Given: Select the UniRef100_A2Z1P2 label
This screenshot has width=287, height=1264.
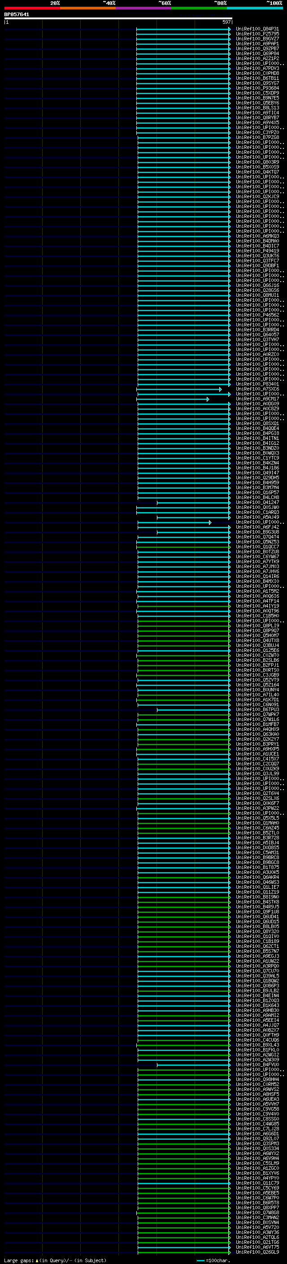Looking at the screenshot, I should [x=257, y=58].
